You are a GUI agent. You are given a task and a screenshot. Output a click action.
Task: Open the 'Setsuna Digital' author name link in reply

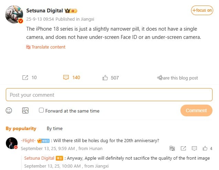[39, 158]
